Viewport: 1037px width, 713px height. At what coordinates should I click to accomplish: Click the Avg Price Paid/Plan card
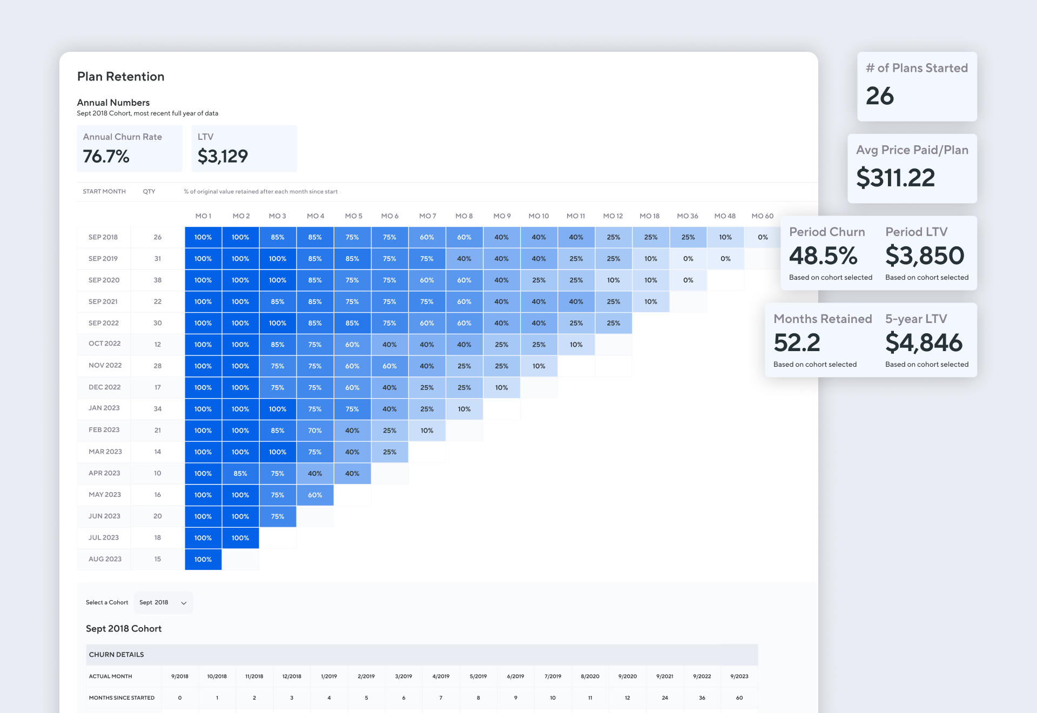tap(912, 169)
